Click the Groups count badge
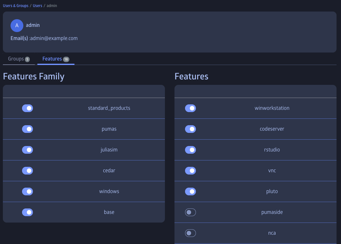The image size is (341, 244). click(x=27, y=59)
